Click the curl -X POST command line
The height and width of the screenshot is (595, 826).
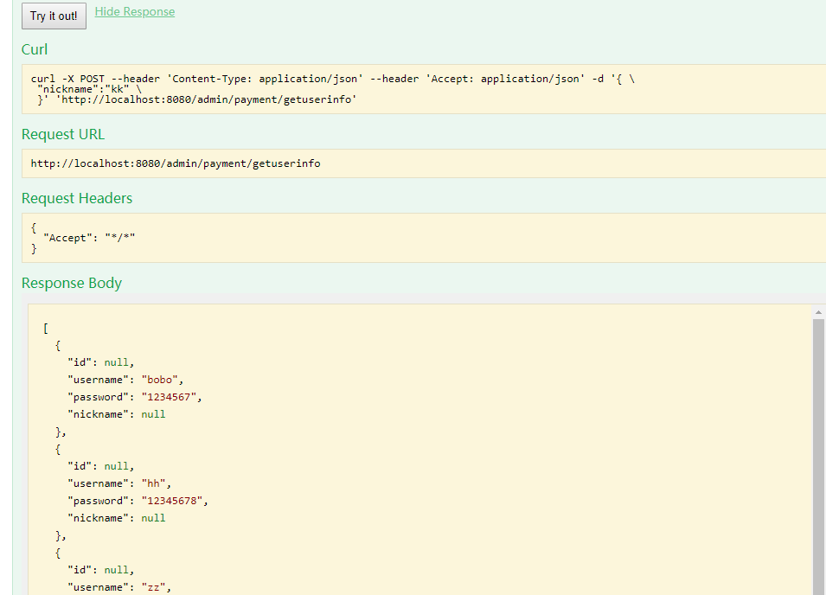click(332, 79)
